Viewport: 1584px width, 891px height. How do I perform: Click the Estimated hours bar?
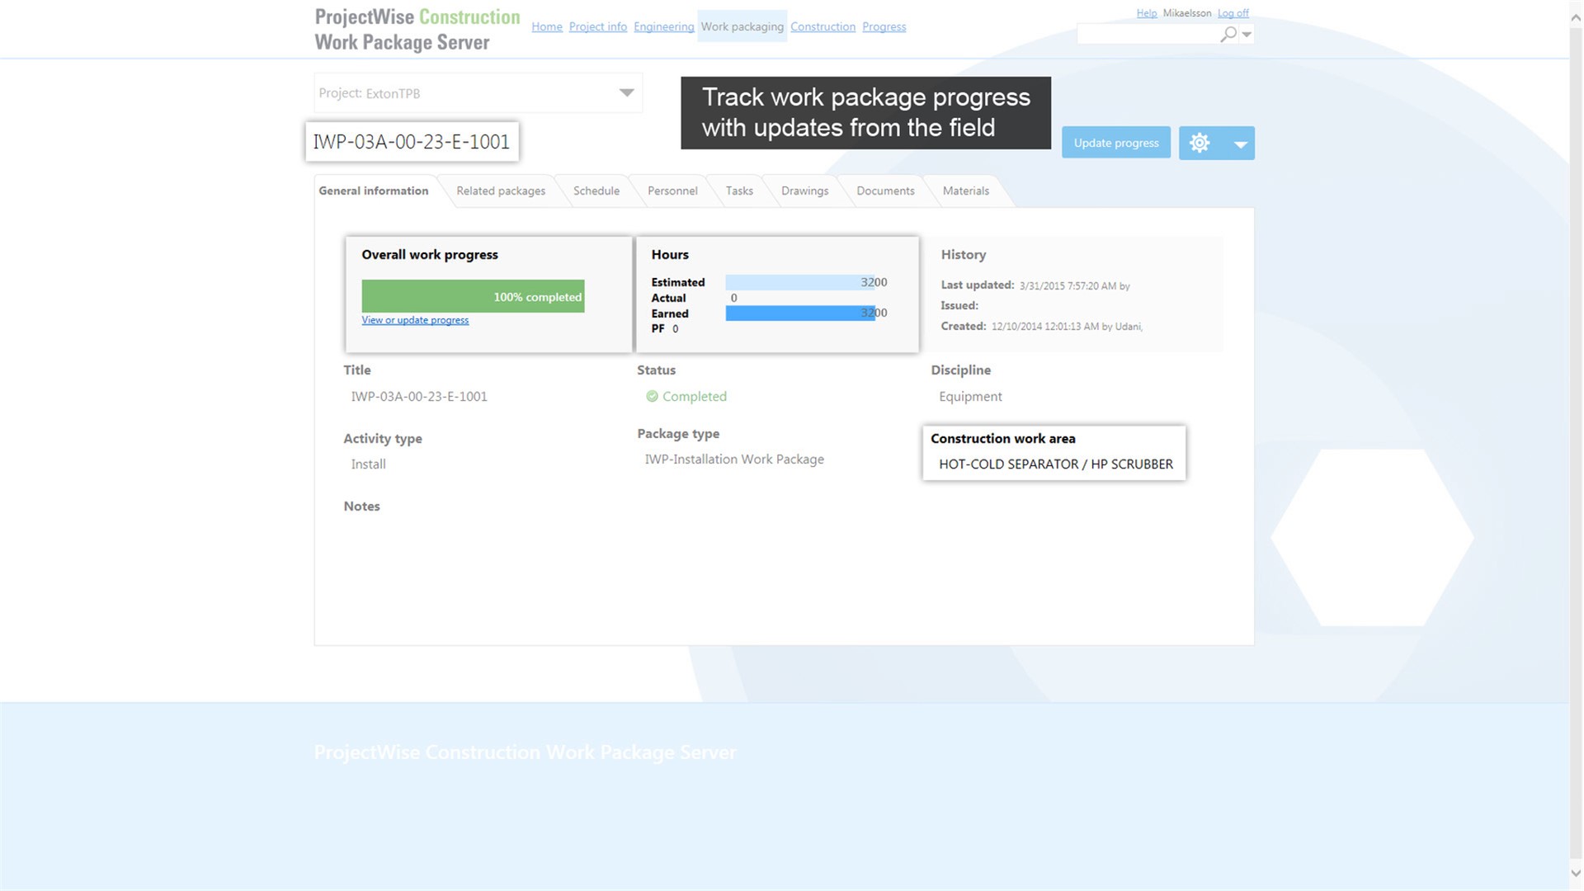(800, 282)
